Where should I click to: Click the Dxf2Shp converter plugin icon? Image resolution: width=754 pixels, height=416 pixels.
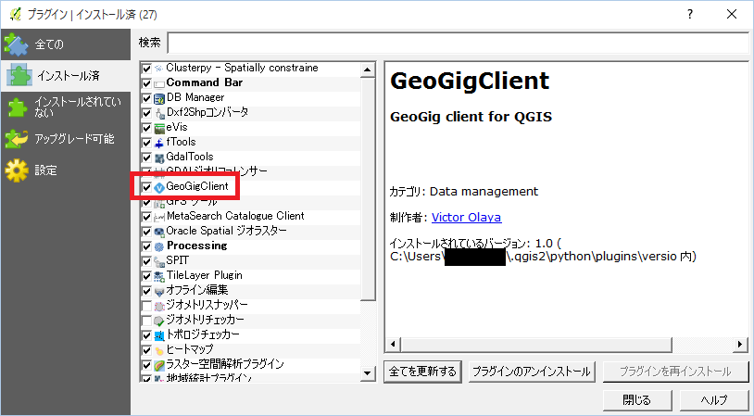click(159, 114)
